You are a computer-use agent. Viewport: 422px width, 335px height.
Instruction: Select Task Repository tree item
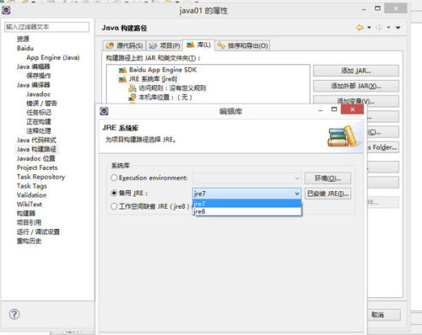(41, 177)
